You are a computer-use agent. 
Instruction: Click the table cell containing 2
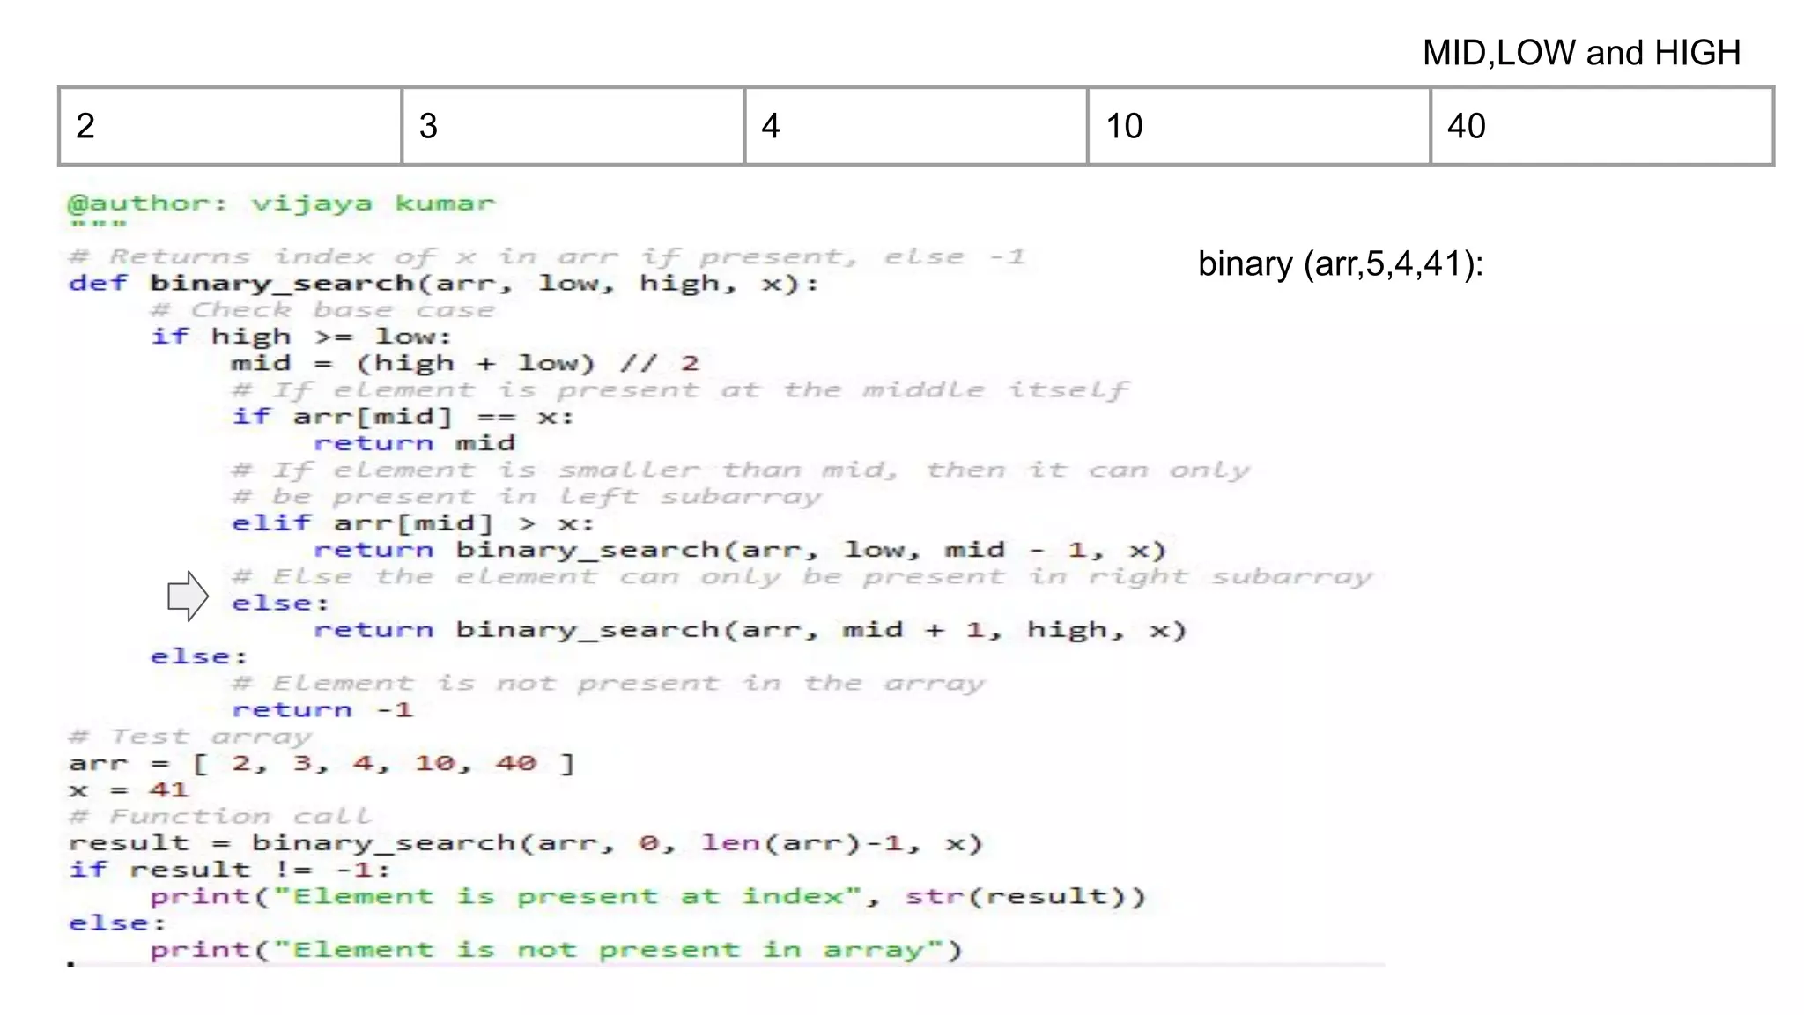click(x=231, y=126)
